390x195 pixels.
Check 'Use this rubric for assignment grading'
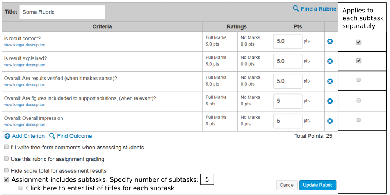7,159
